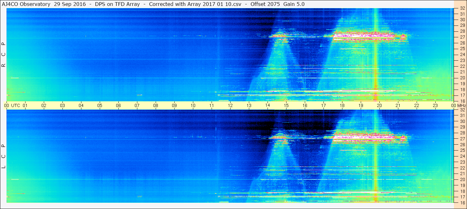The image size is (467, 209).
Task: Click the 15 hour tick label
Action: click(286, 105)
